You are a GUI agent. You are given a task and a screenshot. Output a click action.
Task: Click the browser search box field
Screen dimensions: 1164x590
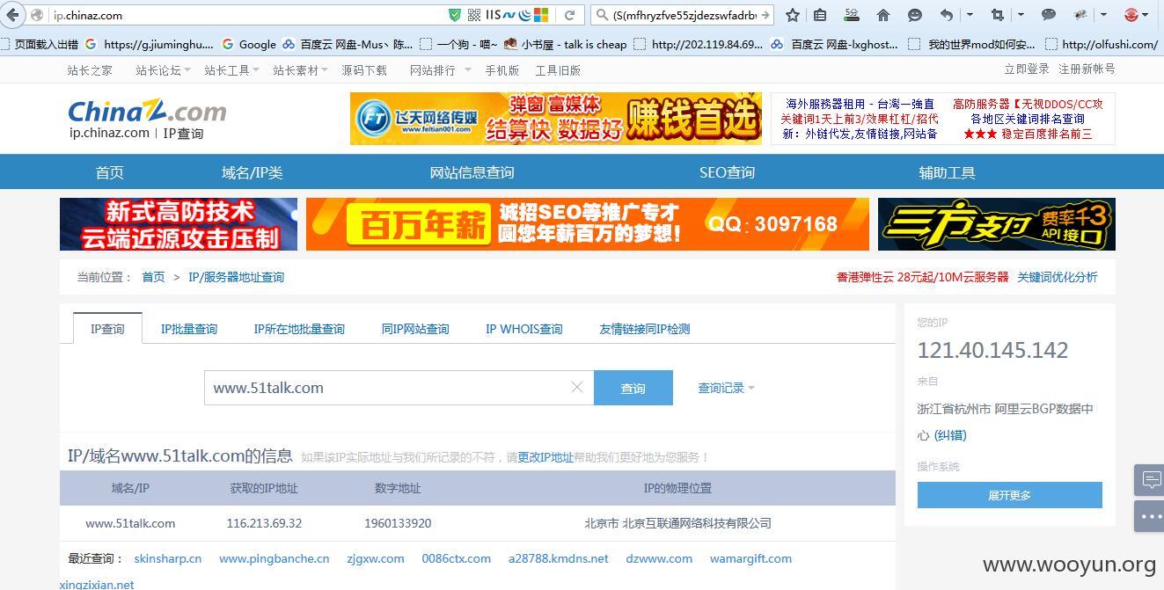pyautogui.click(x=684, y=15)
